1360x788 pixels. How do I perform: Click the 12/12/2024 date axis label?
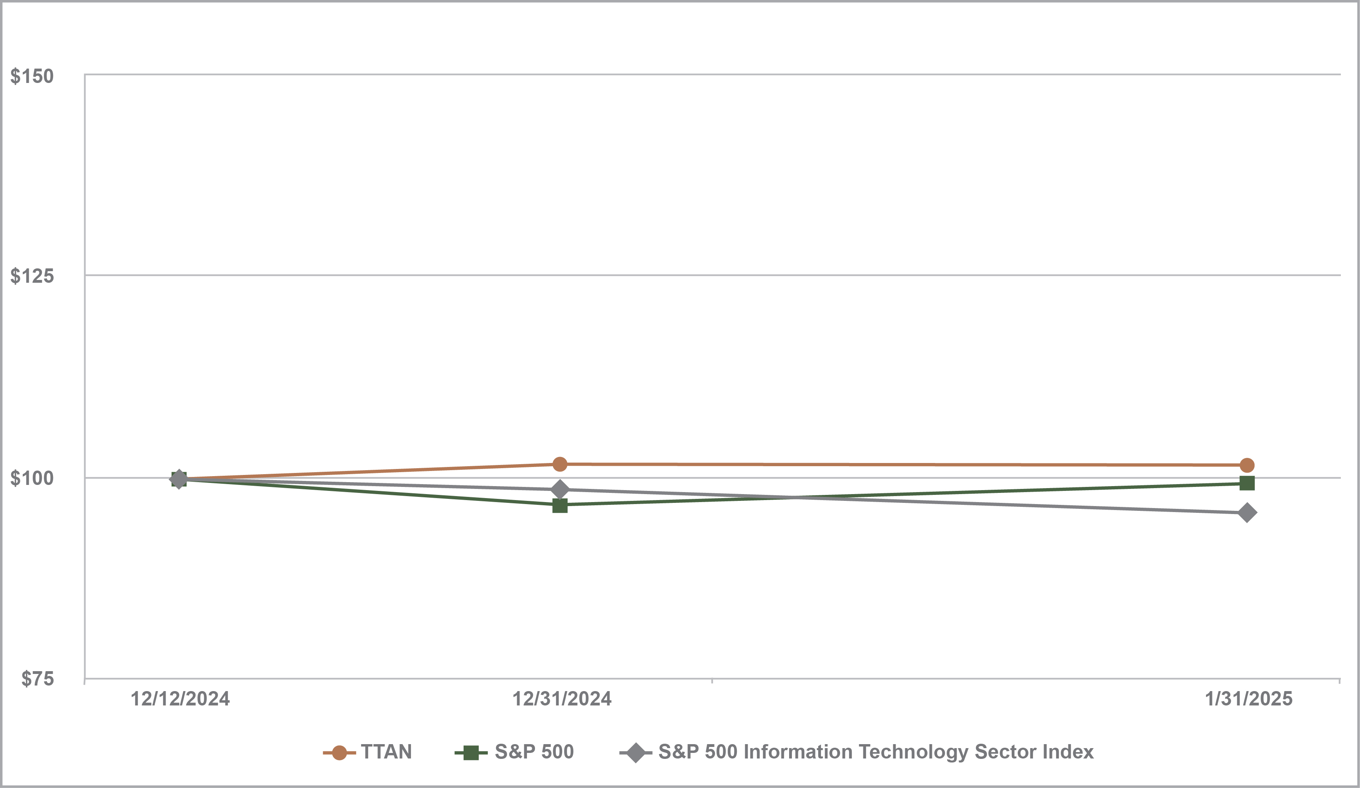180,699
